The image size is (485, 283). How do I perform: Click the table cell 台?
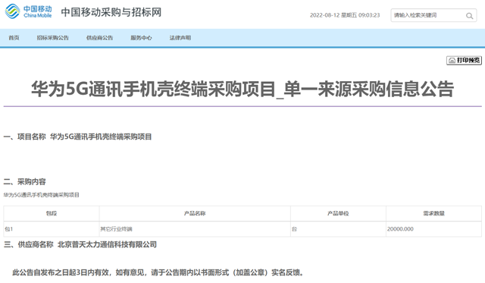click(338, 229)
